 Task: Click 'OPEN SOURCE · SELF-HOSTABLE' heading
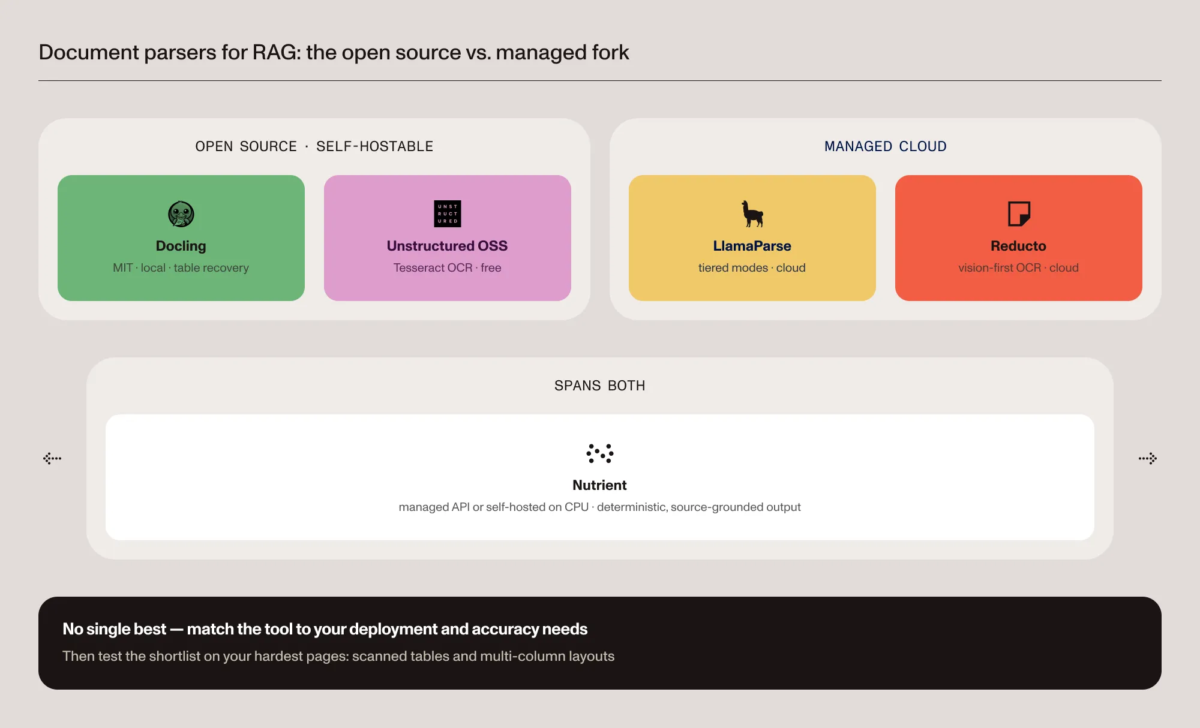[x=314, y=146]
